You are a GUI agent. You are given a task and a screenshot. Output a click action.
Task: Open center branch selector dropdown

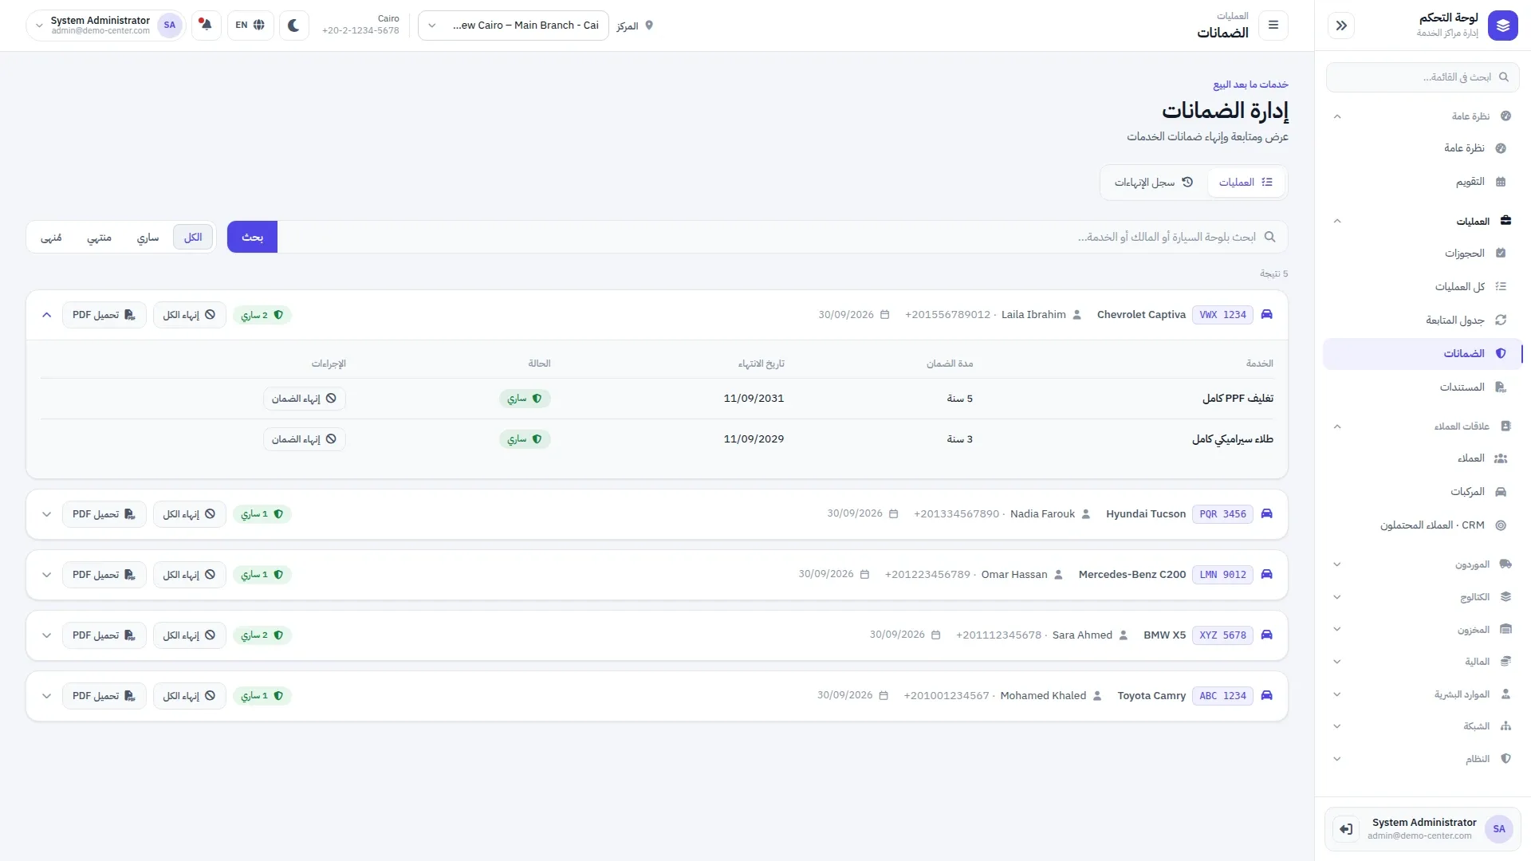514,26
